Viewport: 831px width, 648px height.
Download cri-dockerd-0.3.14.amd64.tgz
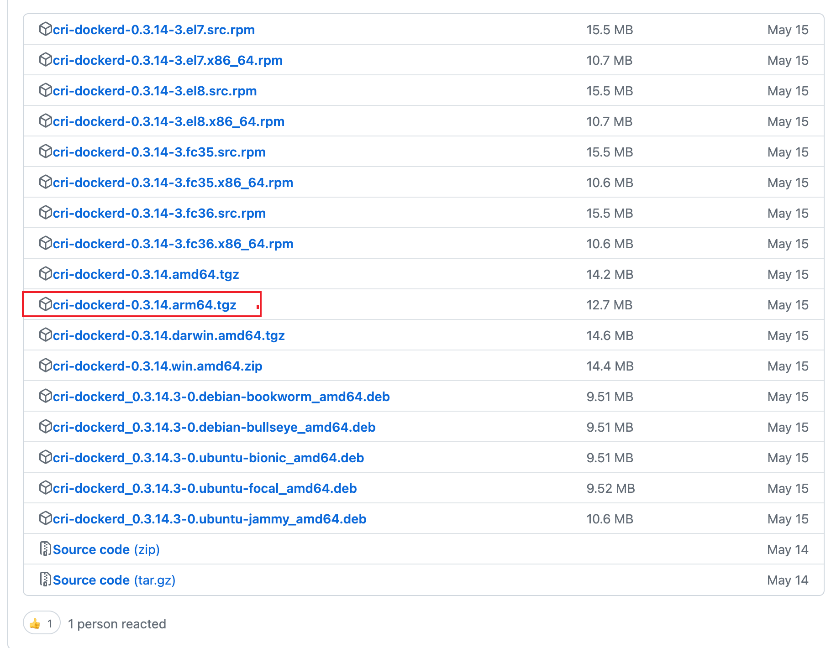(x=146, y=274)
